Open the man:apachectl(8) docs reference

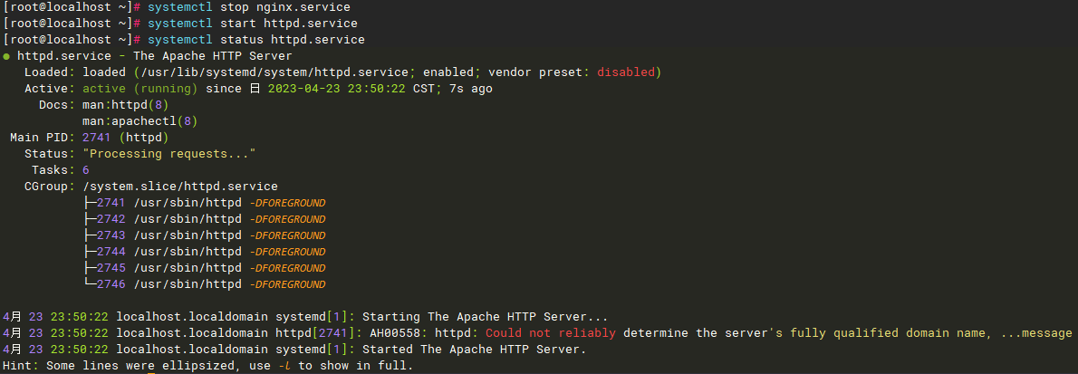coord(140,121)
